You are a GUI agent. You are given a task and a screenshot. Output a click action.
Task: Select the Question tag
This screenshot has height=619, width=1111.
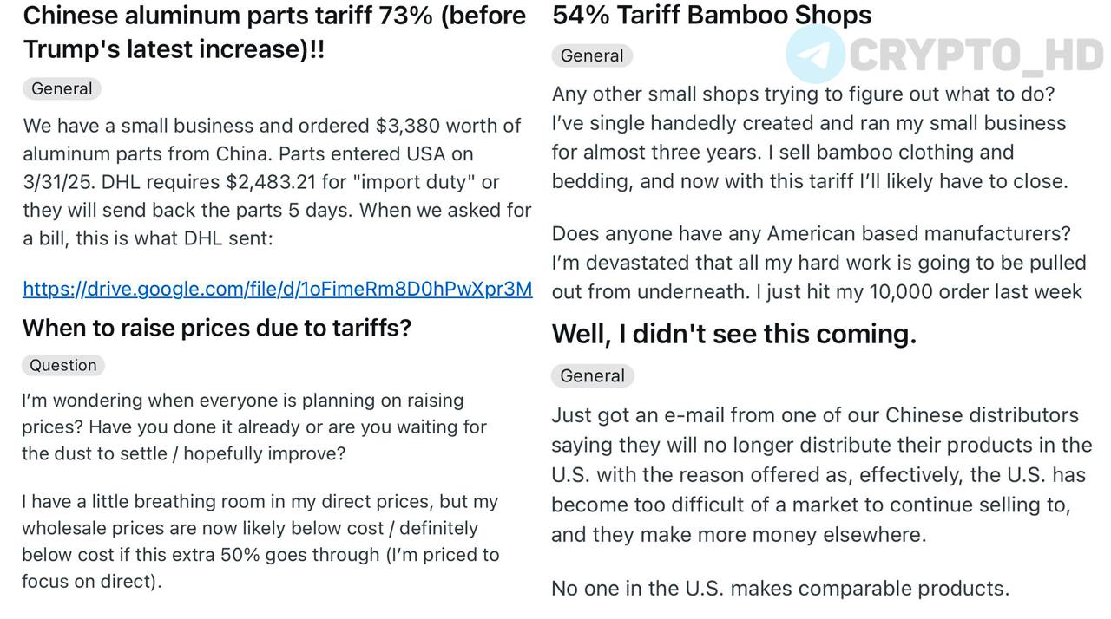(x=63, y=365)
